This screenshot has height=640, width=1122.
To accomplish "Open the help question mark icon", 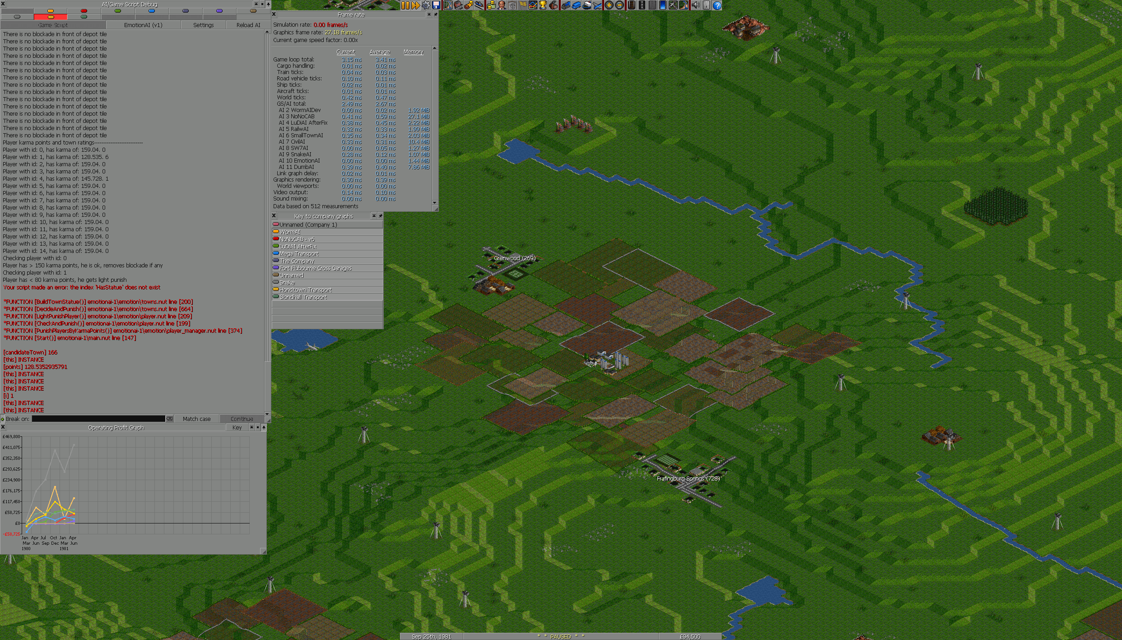I will [x=717, y=5].
